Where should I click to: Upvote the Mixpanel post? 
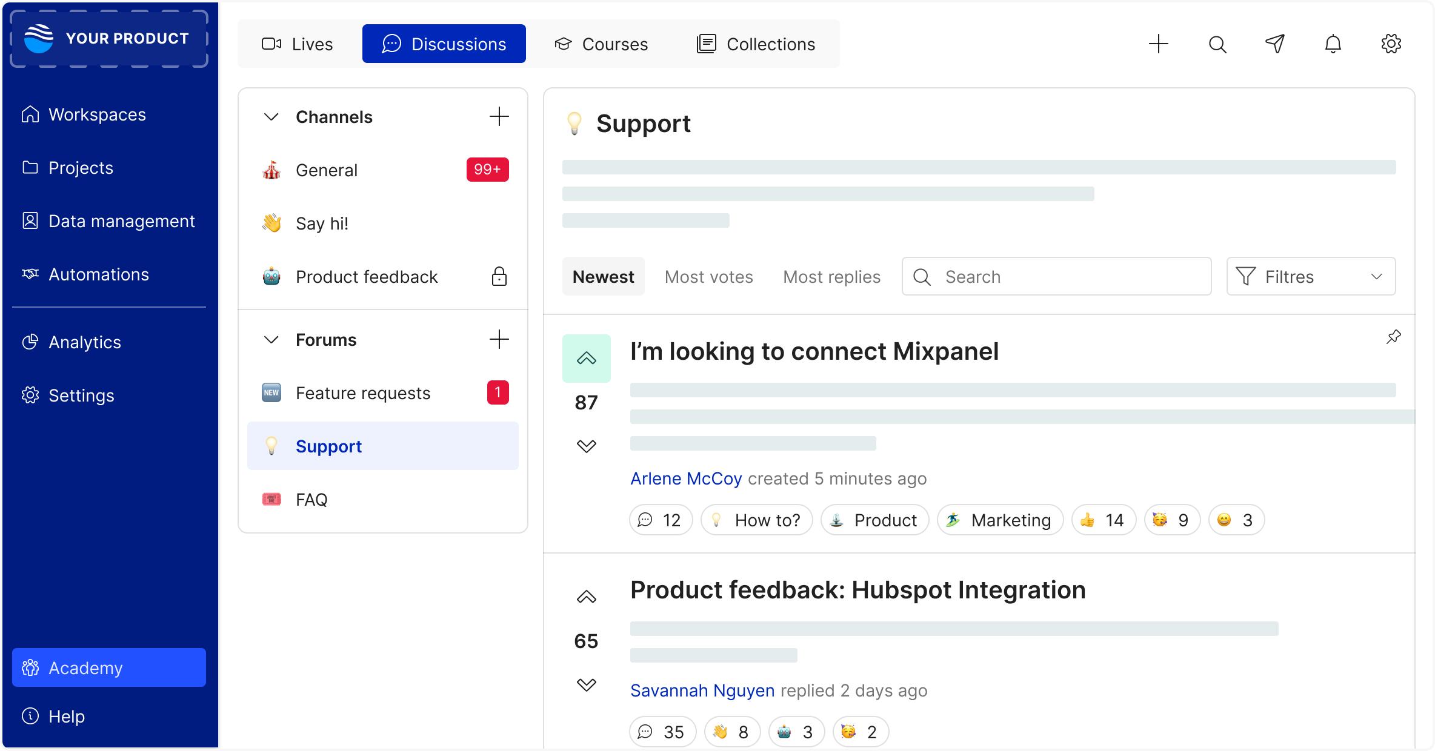click(586, 359)
